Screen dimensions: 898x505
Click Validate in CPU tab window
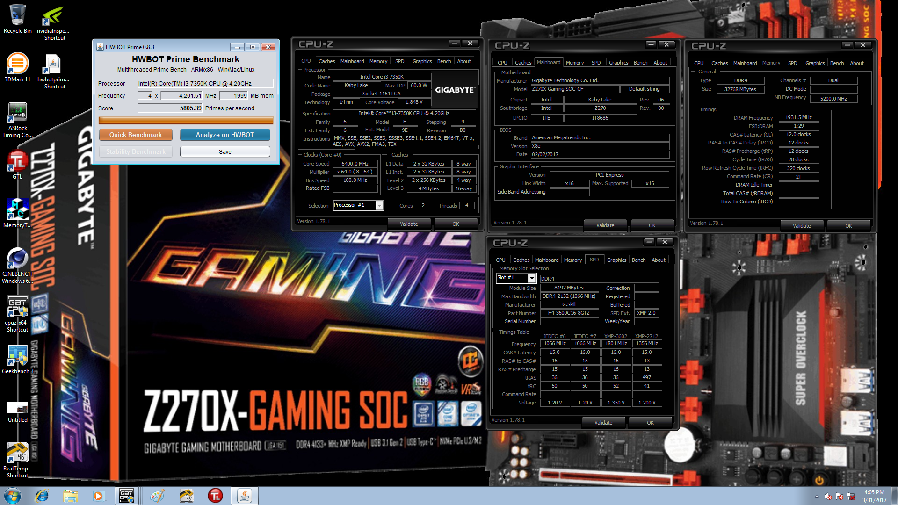click(409, 224)
